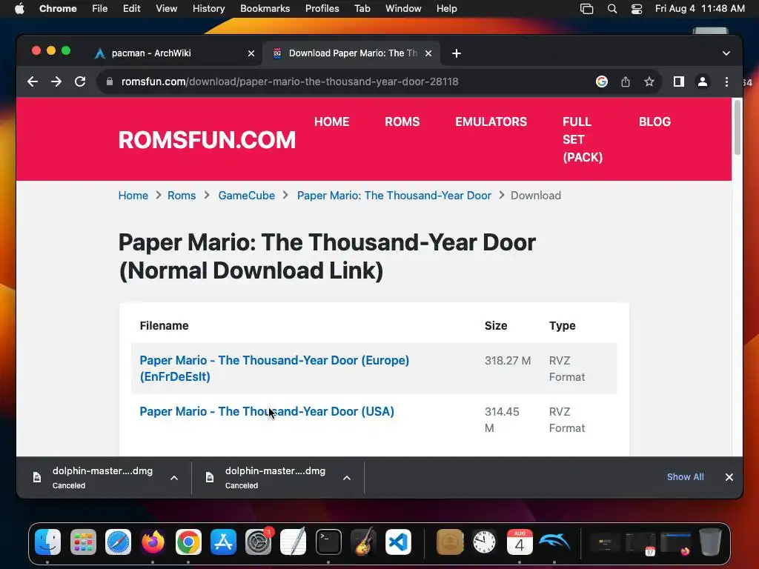Open the BLOG nav link
759x569 pixels.
pyautogui.click(x=654, y=122)
